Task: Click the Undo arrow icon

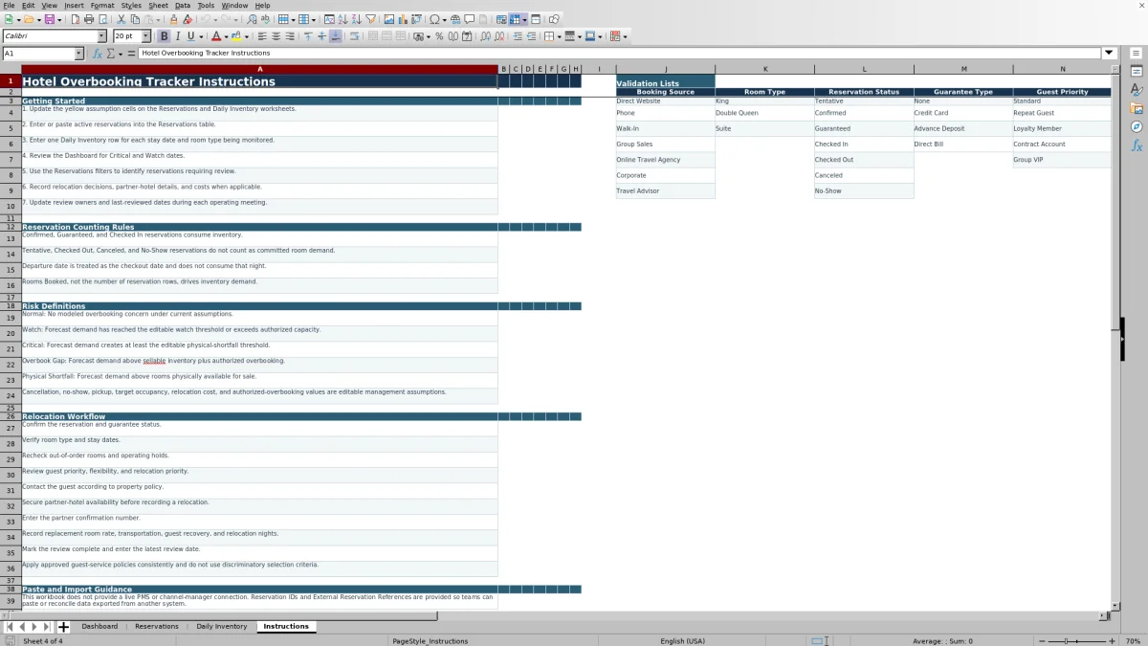Action: pyautogui.click(x=205, y=19)
